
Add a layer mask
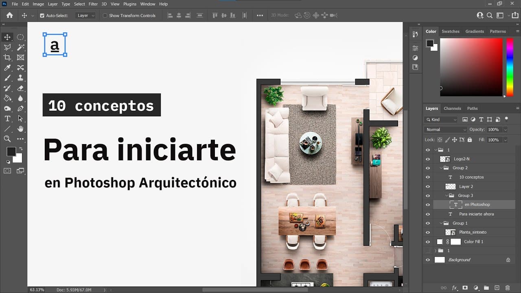coord(465,288)
